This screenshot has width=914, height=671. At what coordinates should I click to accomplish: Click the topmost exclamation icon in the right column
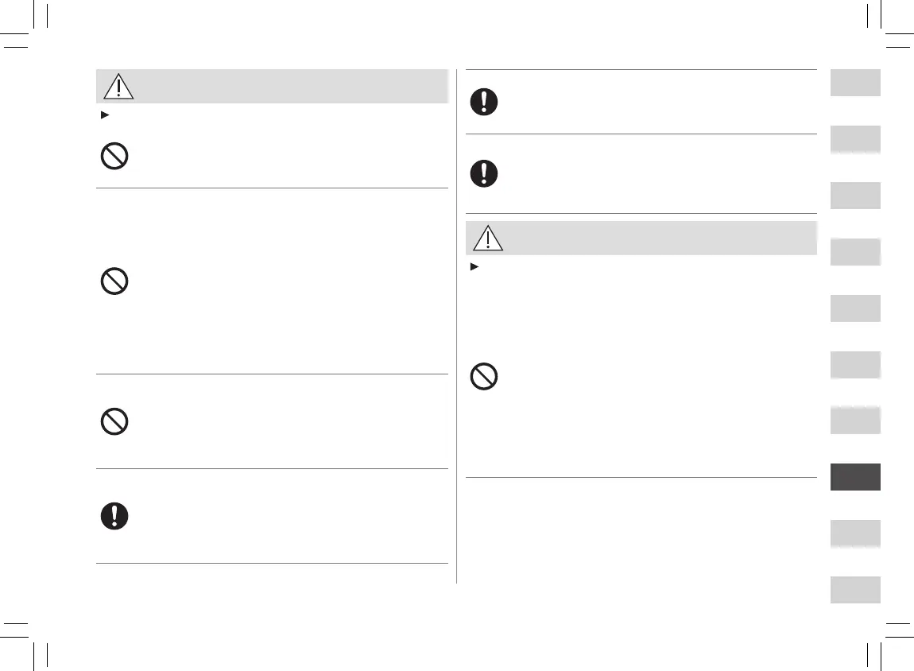[x=484, y=102]
